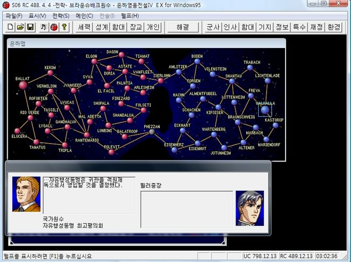This screenshot has height=262, width=351.
Task: Select the ALTENER star system
Action: (244, 143)
